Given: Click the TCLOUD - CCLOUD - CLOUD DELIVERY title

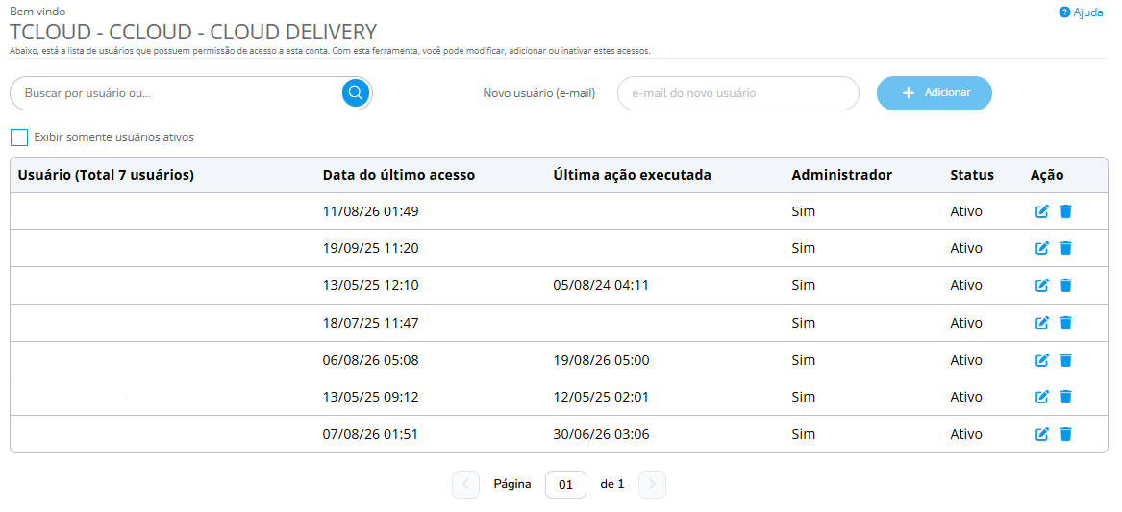Looking at the screenshot, I should pos(193,32).
